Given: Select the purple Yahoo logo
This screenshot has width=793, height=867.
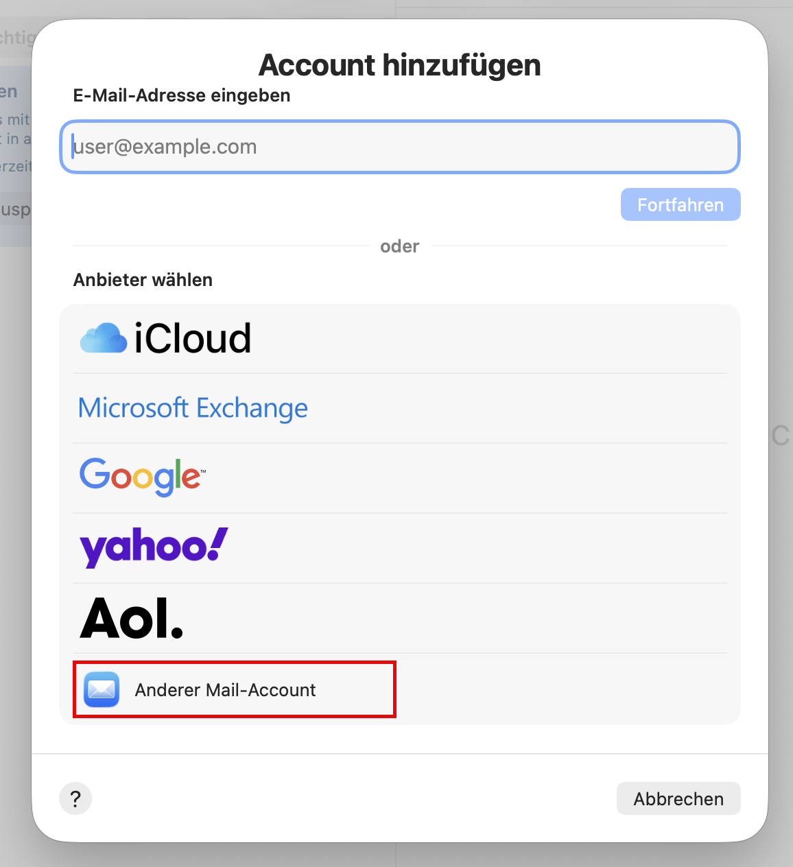Looking at the screenshot, I should point(154,547).
